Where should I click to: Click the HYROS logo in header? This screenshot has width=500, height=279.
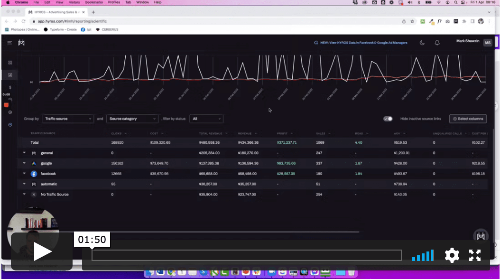pos(21,43)
